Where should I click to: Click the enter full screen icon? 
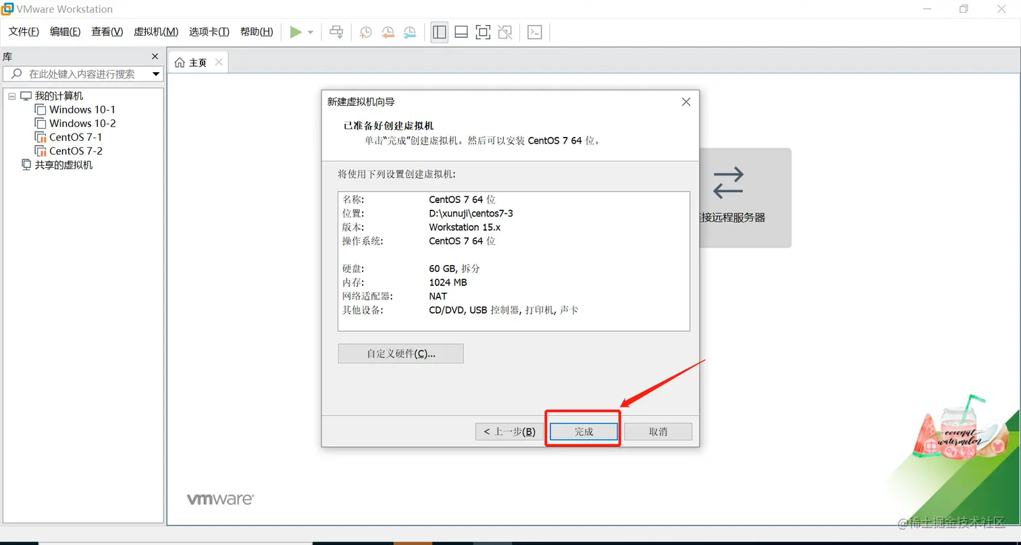(x=483, y=32)
